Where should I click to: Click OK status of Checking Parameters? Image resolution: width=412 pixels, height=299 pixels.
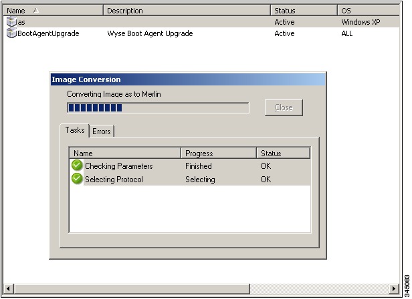(x=266, y=166)
